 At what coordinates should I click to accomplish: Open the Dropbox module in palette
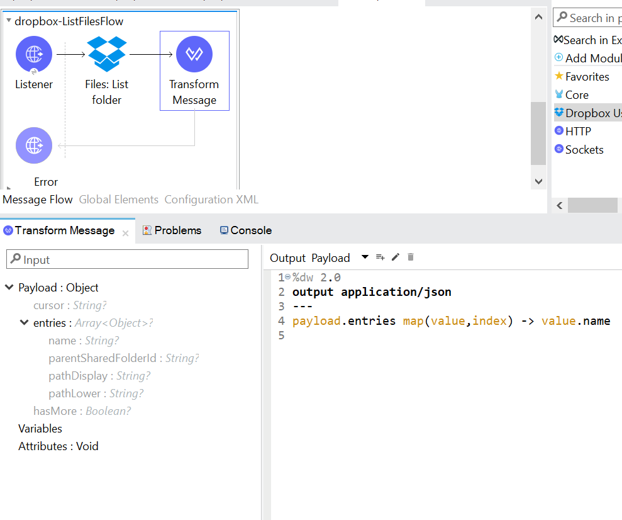(588, 113)
